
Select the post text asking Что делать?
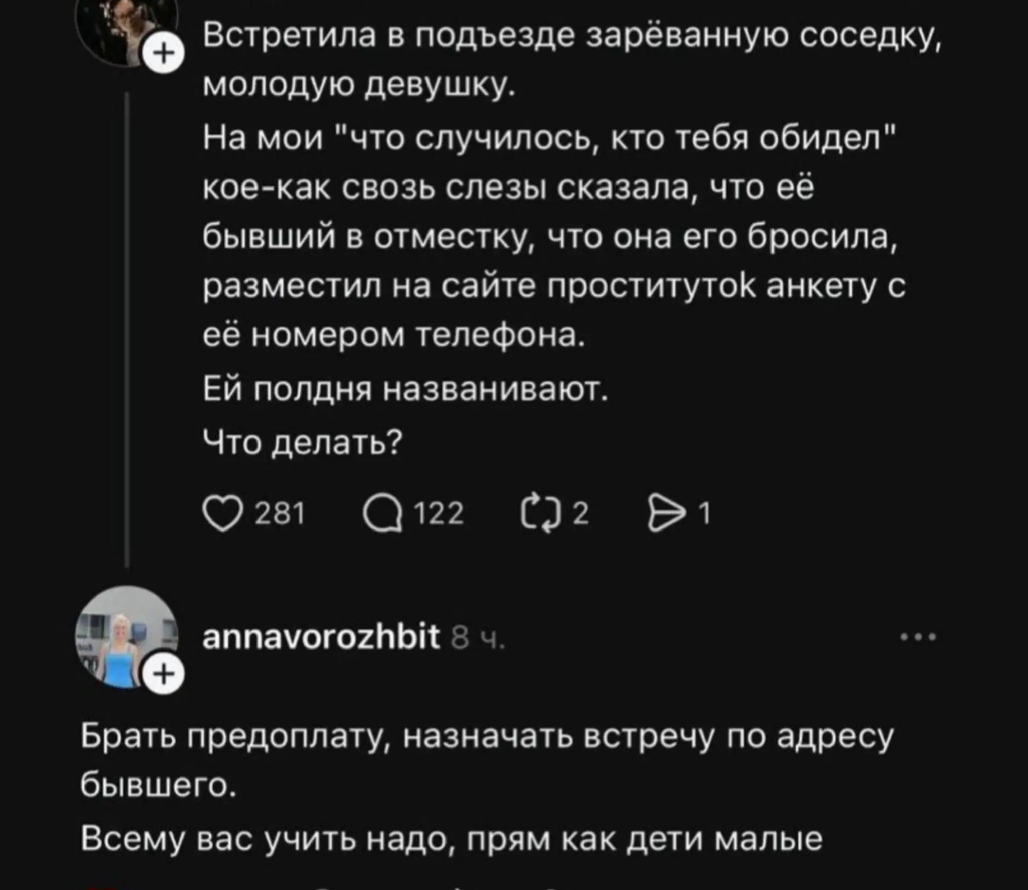pos(303,439)
